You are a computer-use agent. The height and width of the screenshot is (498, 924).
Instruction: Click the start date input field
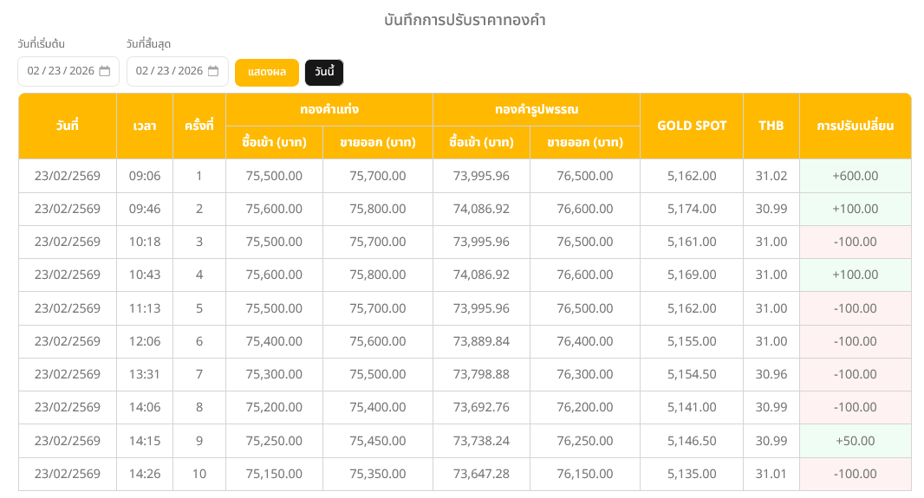[61, 71]
